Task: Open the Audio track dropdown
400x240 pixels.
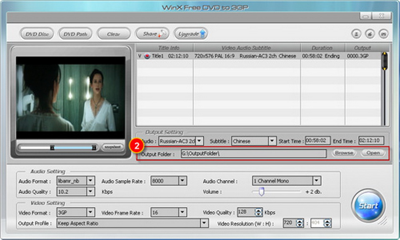Action: click(200, 141)
